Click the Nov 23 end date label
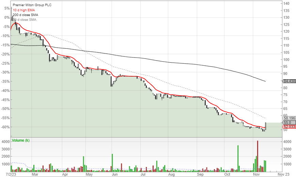 click(283, 174)
